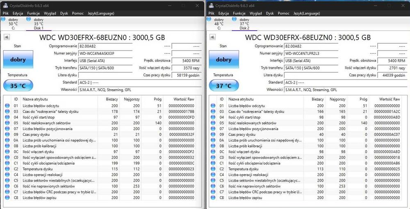
Task: Select 'Temperatura dysku' row in right window
Action: [305, 169]
